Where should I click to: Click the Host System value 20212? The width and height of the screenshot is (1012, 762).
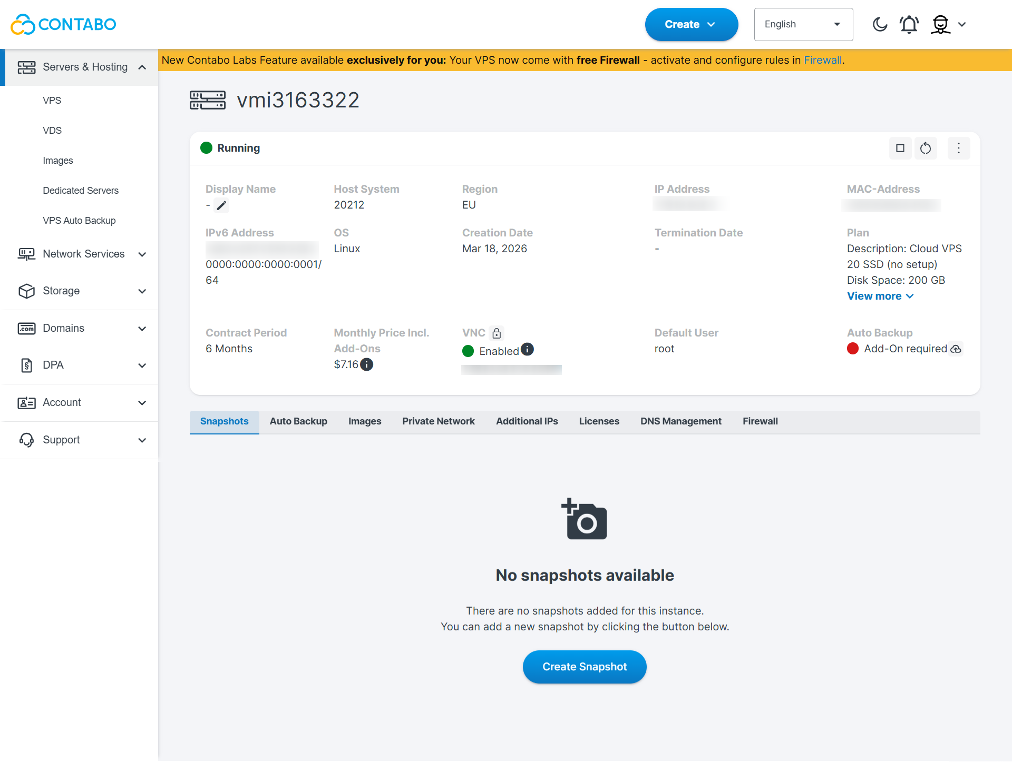pos(349,205)
